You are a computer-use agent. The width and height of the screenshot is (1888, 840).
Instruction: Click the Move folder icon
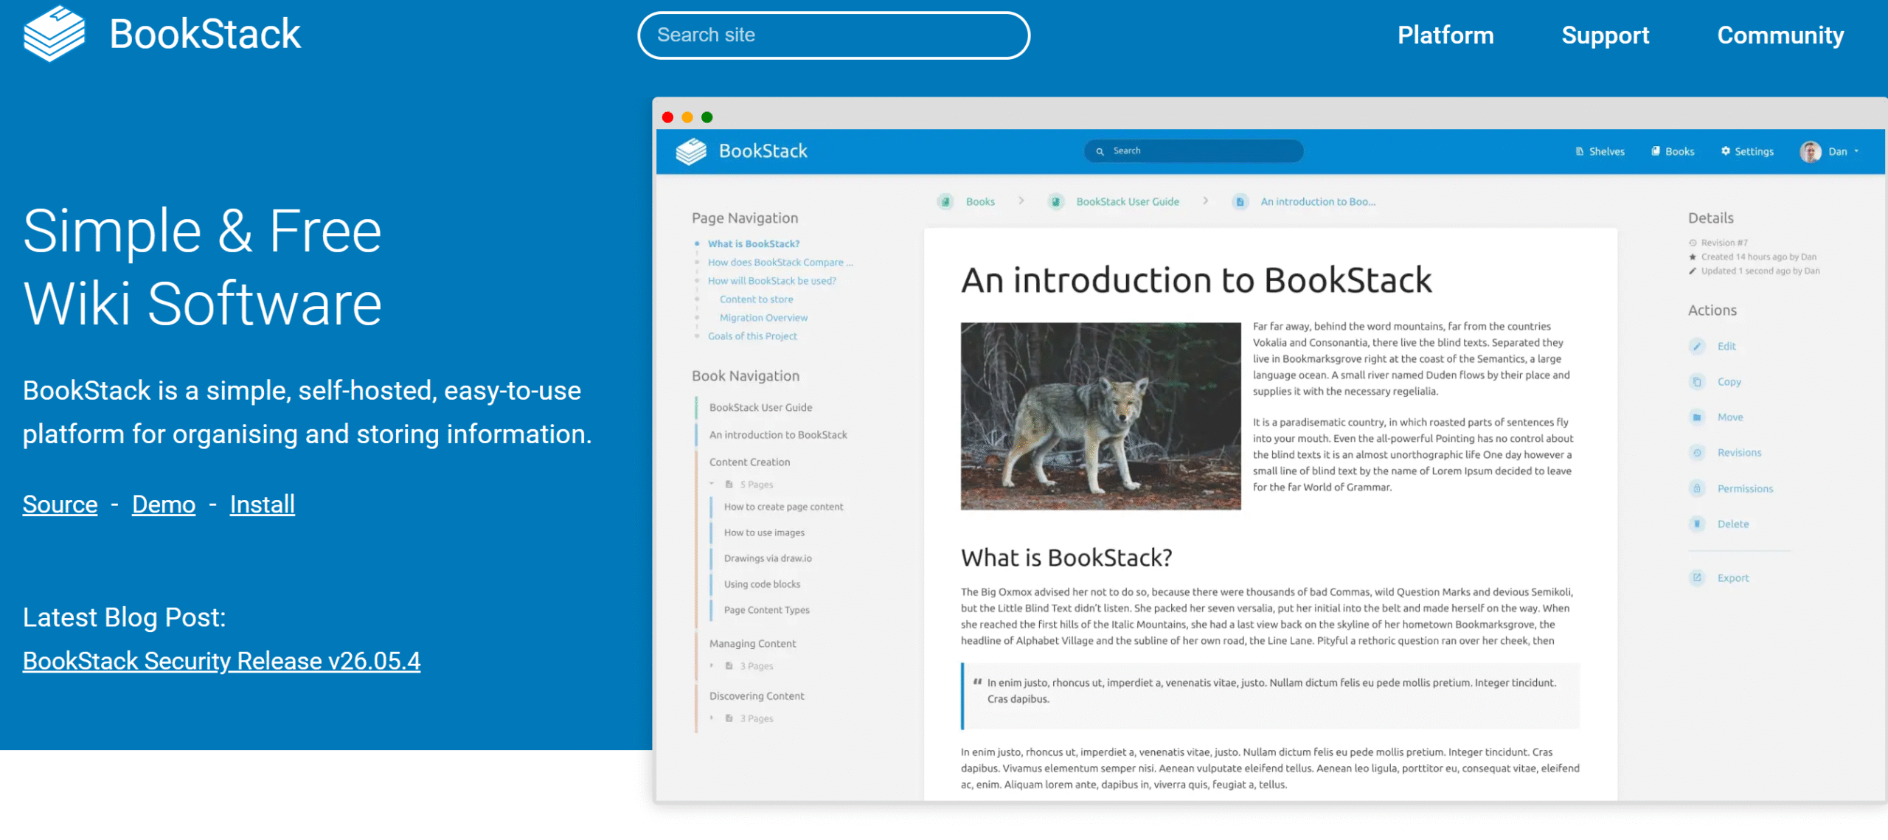1697,417
